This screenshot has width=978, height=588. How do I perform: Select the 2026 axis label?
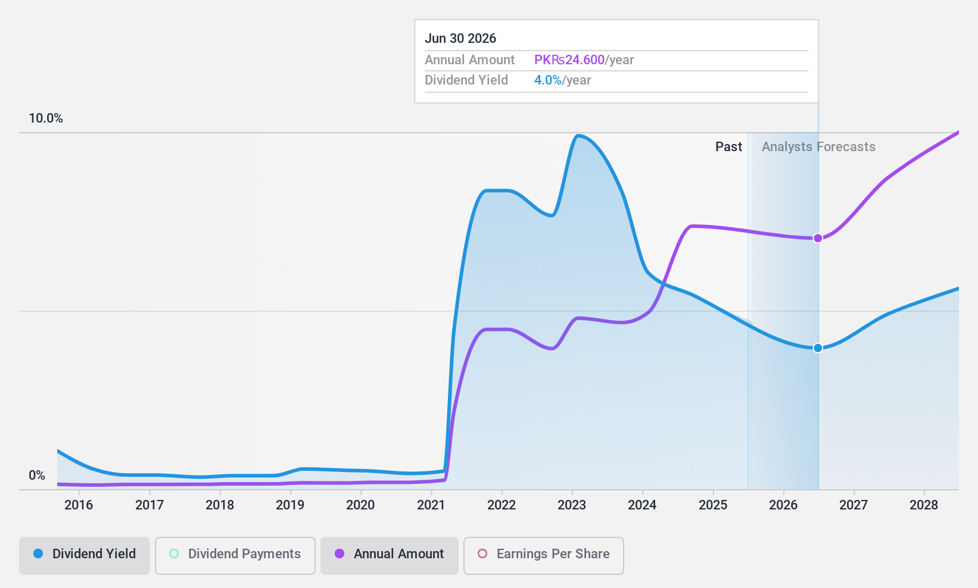(x=783, y=505)
